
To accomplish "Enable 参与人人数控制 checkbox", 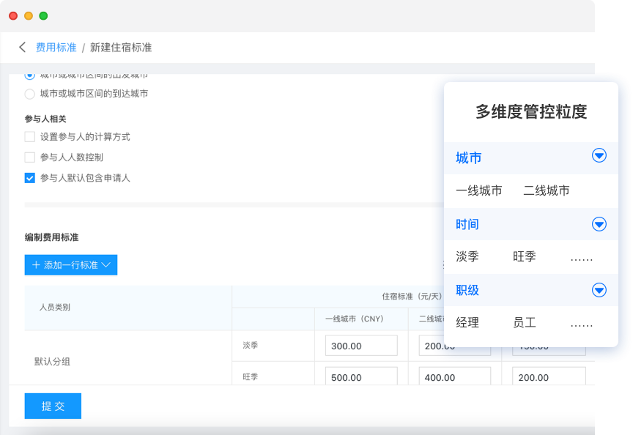I will coord(29,157).
